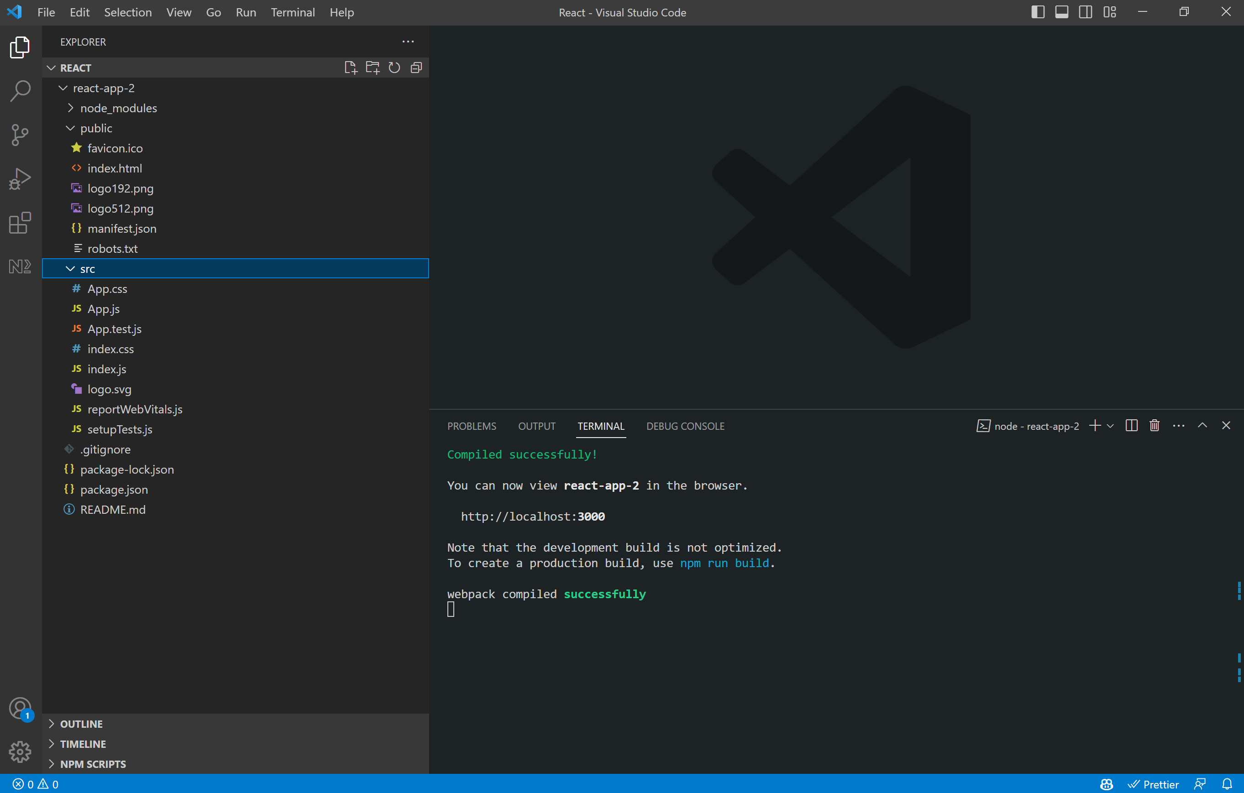Open the index.css file

(x=236, y=349)
